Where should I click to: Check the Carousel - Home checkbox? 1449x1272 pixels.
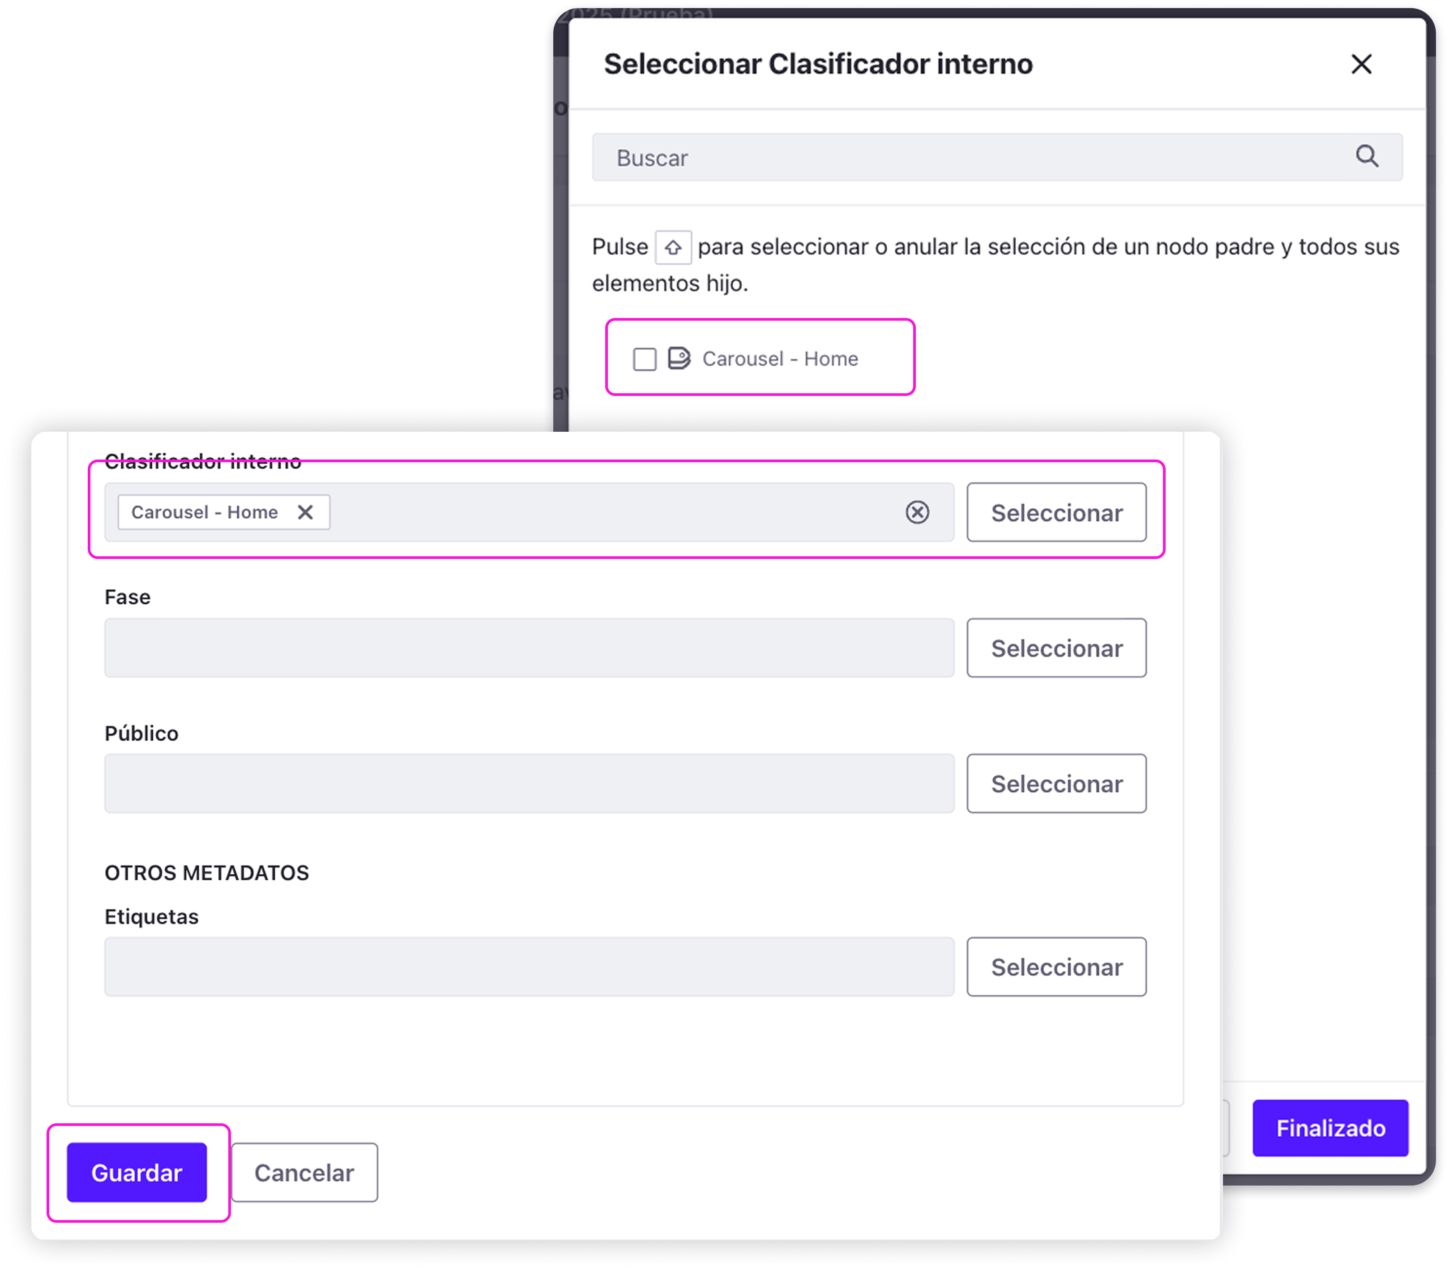pyautogui.click(x=645, y=359)
